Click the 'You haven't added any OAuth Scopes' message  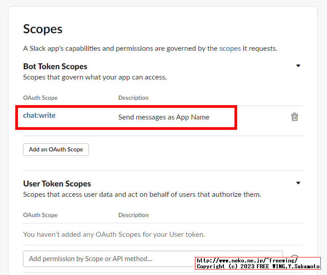tap(114, 235)
